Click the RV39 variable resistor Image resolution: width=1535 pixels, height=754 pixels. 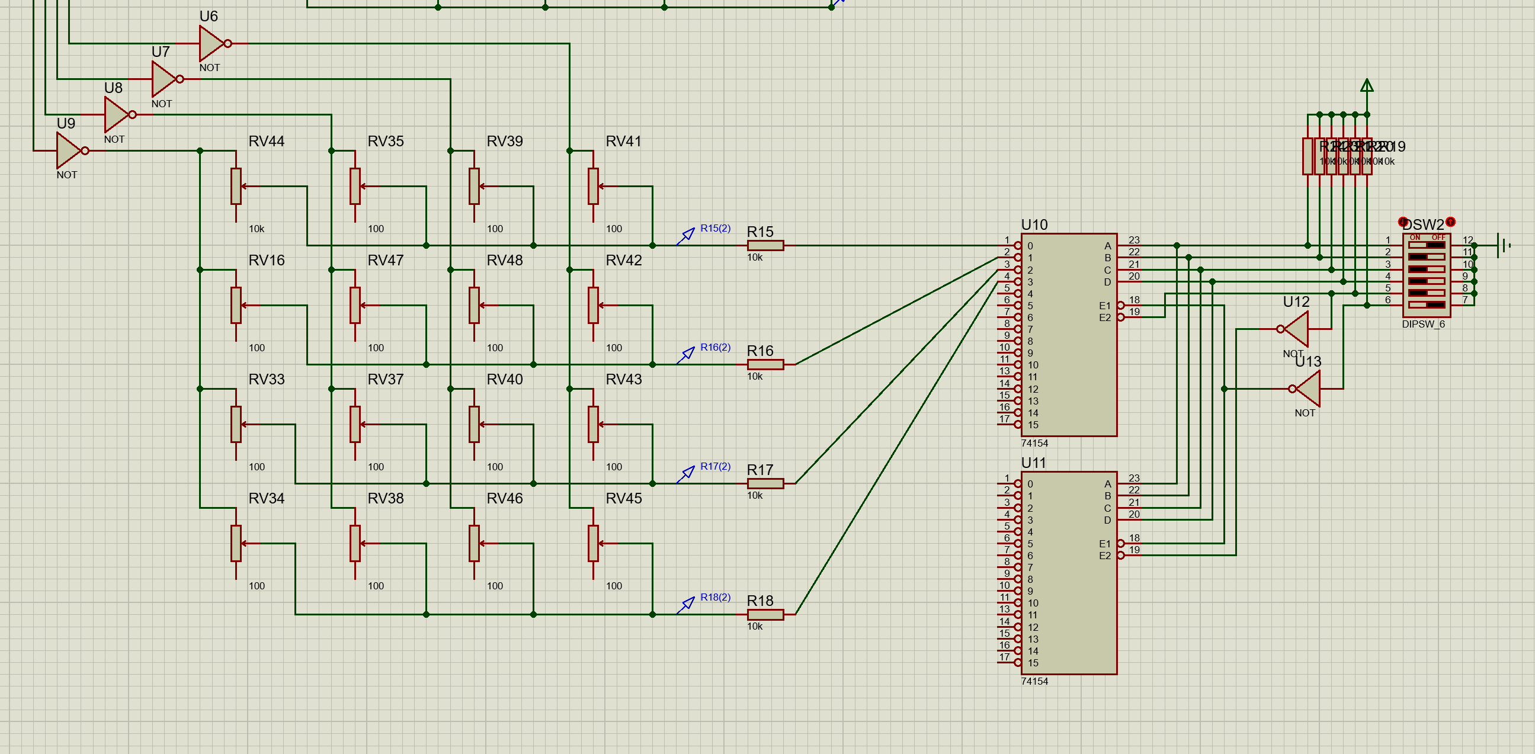[x=475, y=187]
